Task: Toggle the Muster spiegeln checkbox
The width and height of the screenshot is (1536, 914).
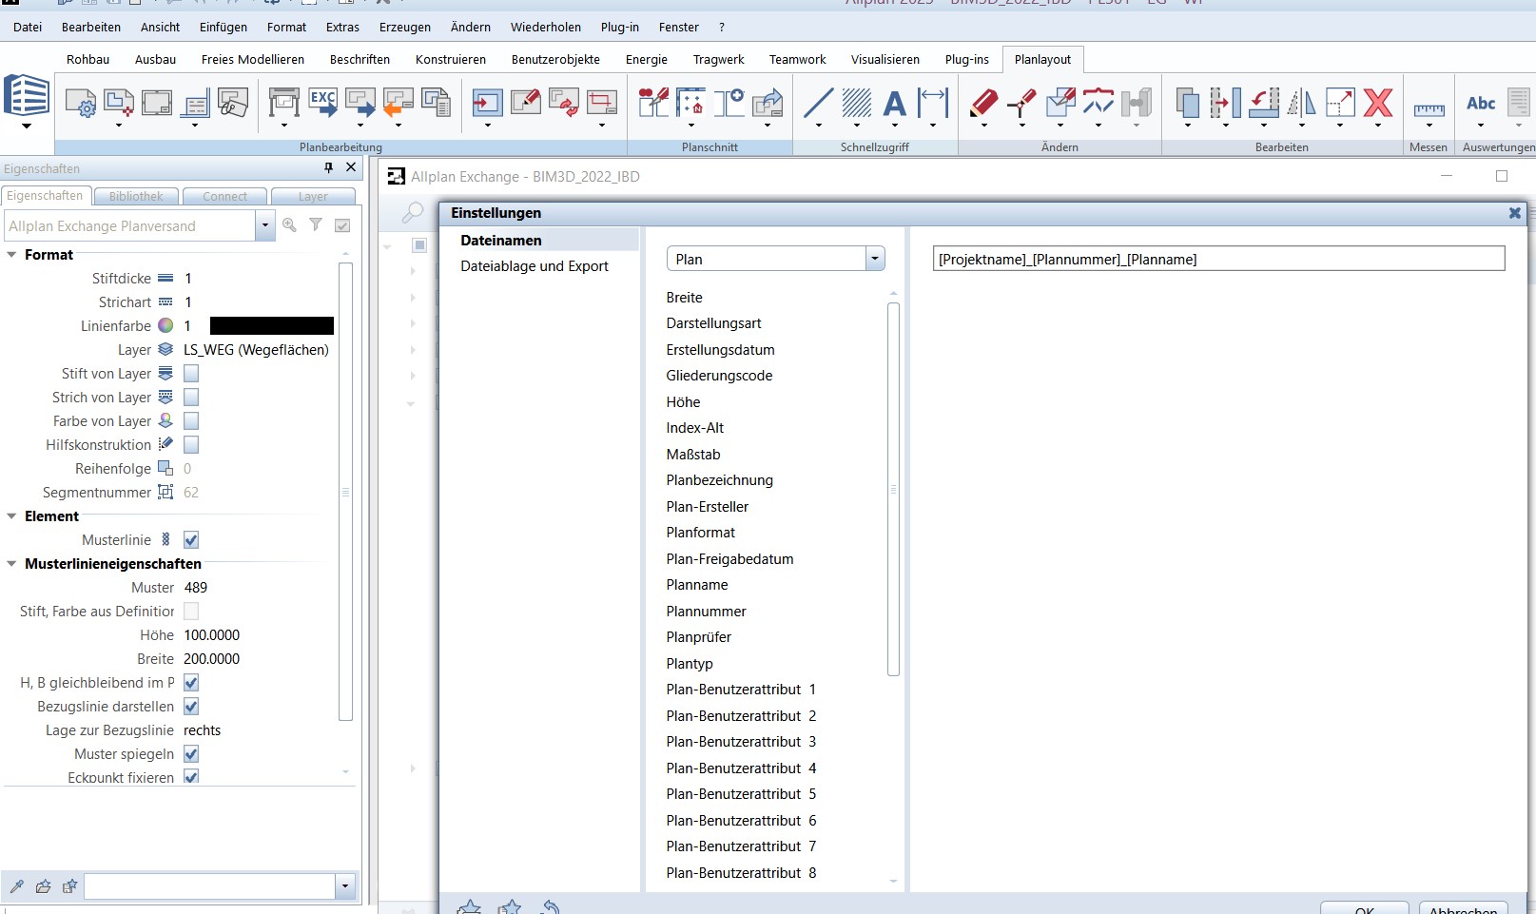Action: (x=191, y=754)
